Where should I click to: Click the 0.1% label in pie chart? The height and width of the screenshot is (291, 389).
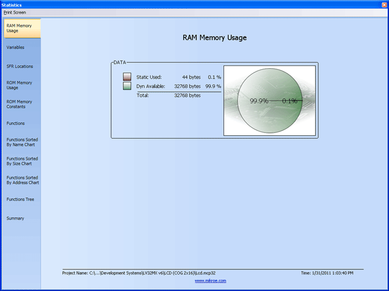point(290,101)
